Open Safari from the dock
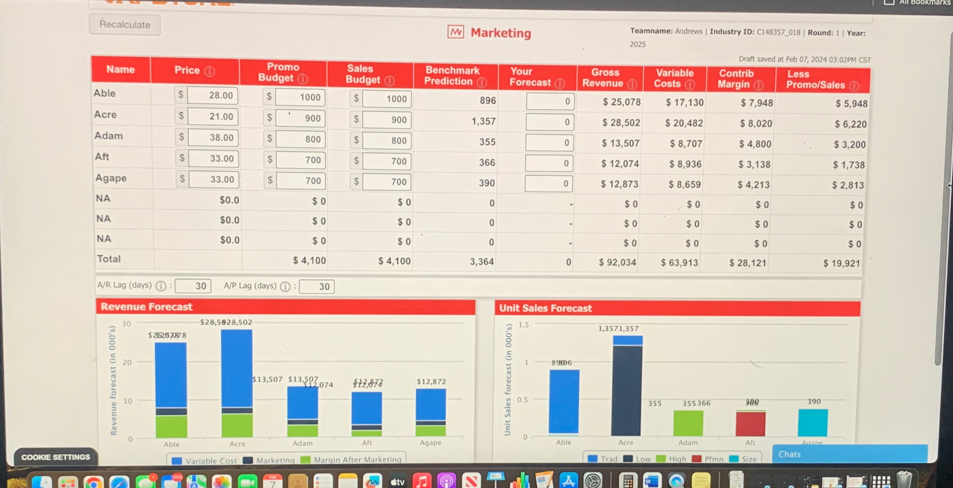 pos(120,482)
